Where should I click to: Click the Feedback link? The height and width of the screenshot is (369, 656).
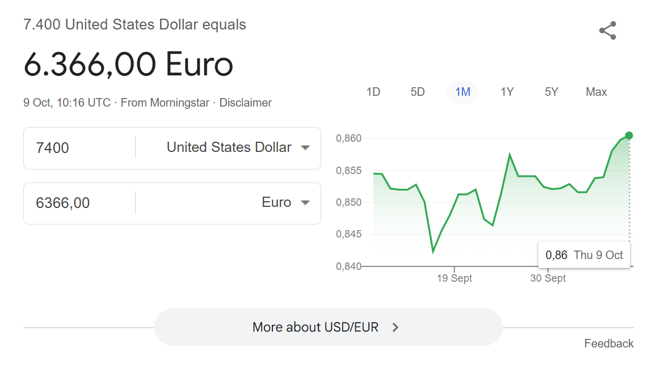click(609, 343)
